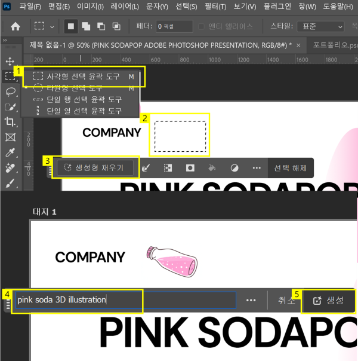Click the 선택 해제 button

pos(291,168)
